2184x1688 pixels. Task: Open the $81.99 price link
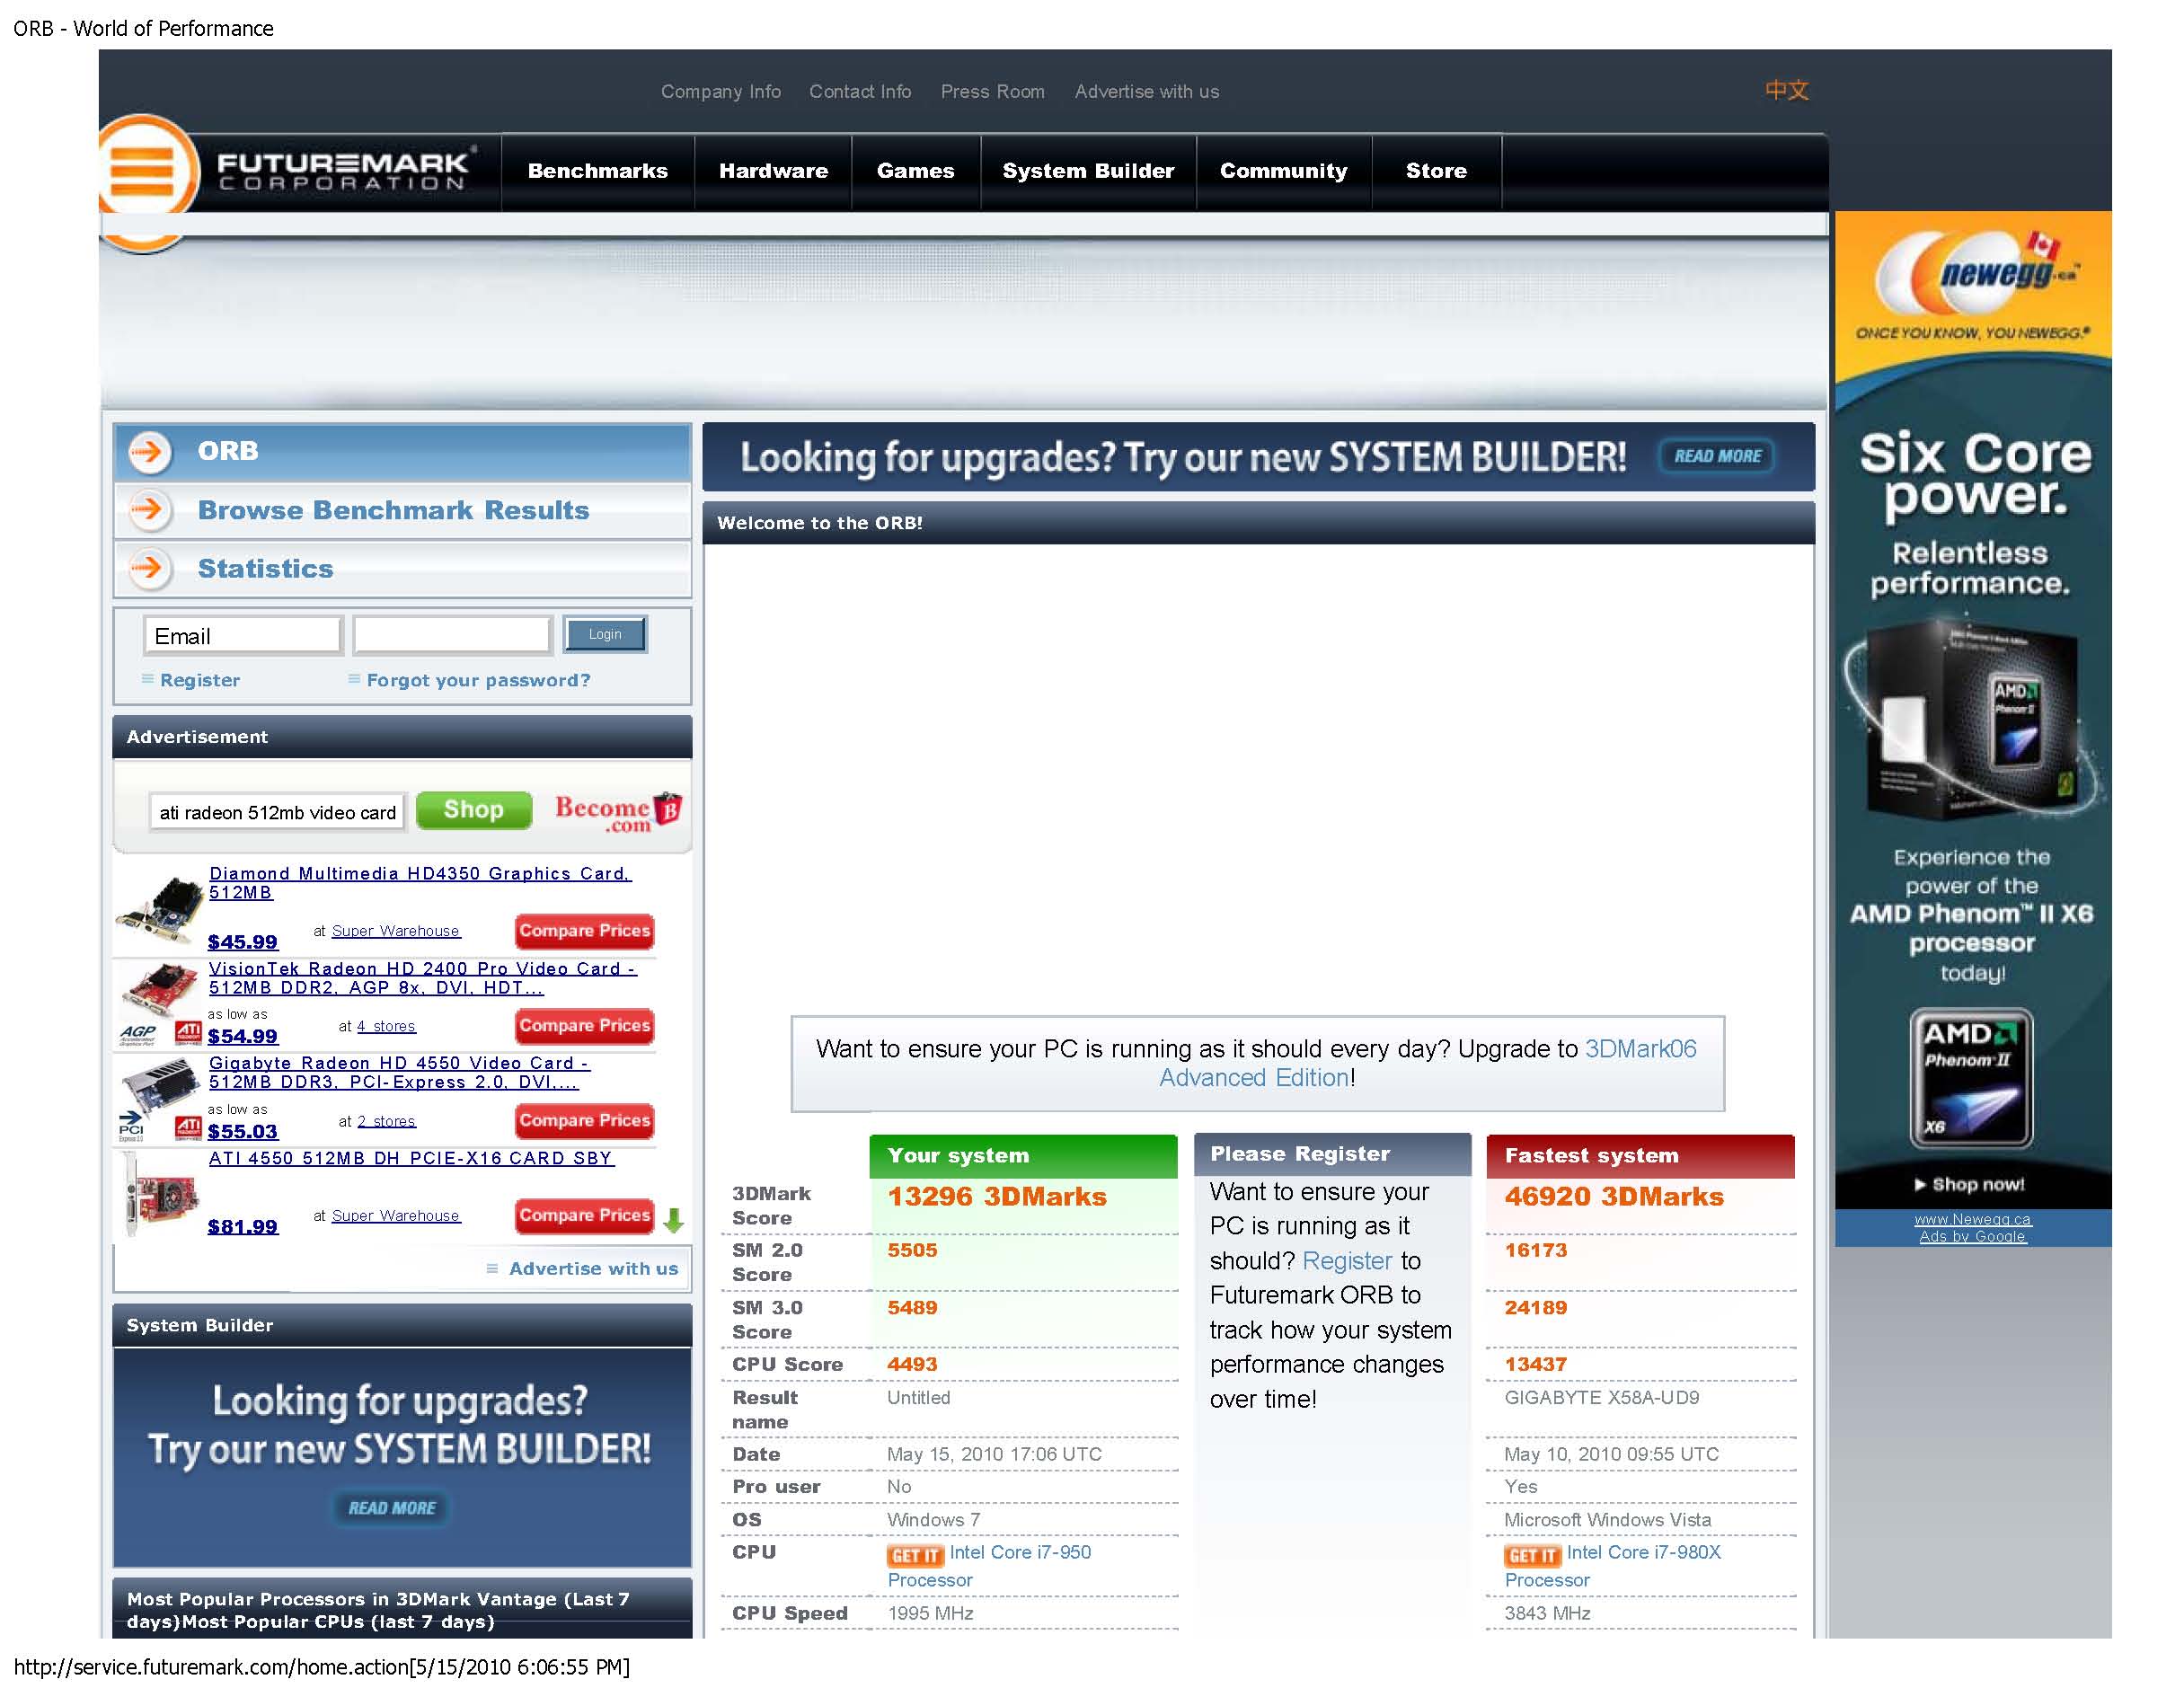[243, 1227]
